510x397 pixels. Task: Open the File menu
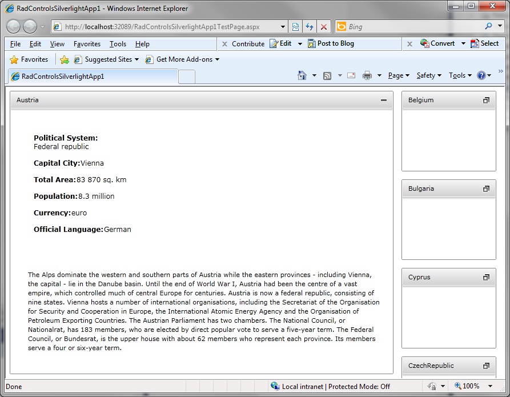[15, 44]
